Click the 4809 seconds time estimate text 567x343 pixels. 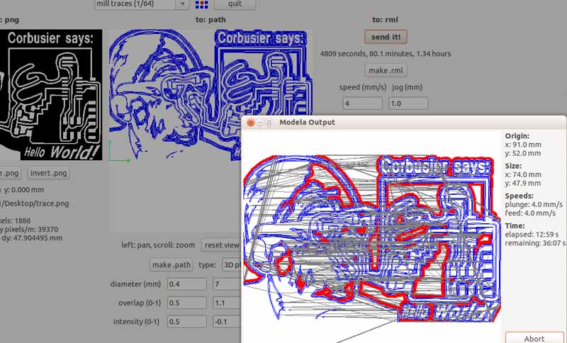(386, 54)
